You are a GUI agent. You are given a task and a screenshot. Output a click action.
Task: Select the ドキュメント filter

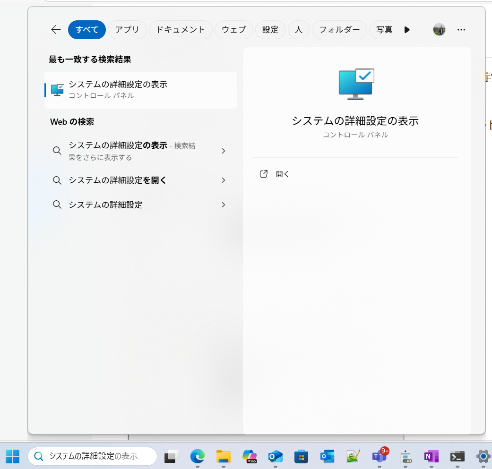181,29
